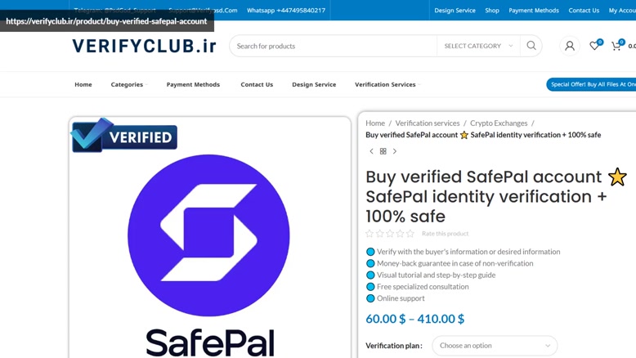The width and height of the screenshot is (636, 358).
Task: Click the VERIFYCLUB.ir site logo
Action: point(144,46)
